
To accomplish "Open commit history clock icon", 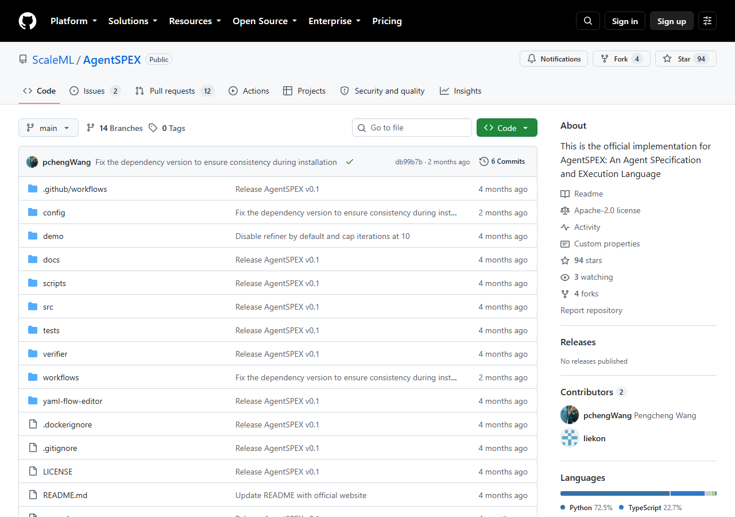I will [x=484, y=161].
